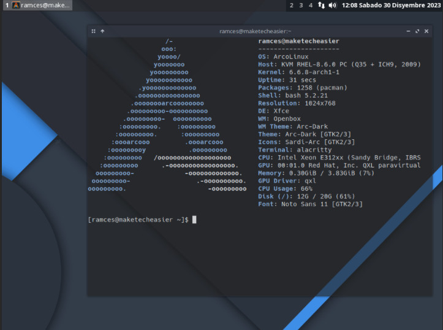Click the 'CPU Usage: 66%' line
Viewport: 443px width, 330px height.
tap(286, 188)
